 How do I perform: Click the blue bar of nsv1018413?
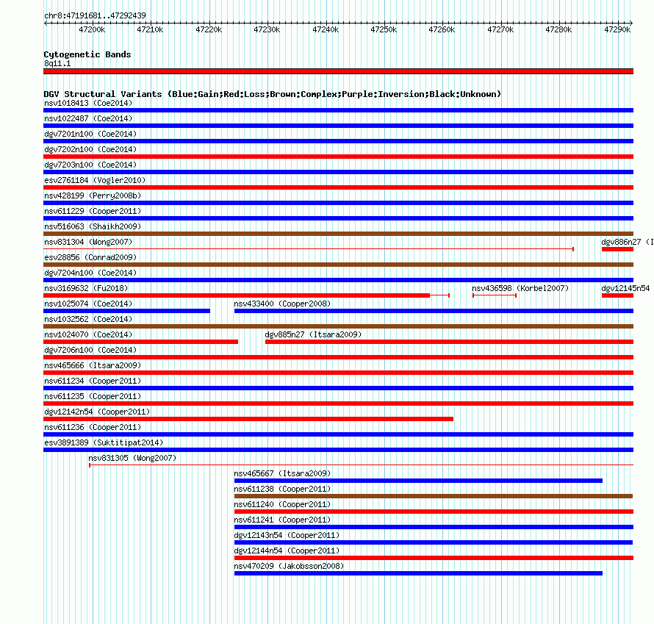click(338, 110)
